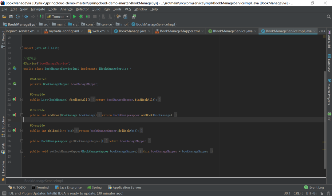Click the BookManageSys breadcrumb
The height and width of the screenshot is (196, 332).
pos(19,24)
